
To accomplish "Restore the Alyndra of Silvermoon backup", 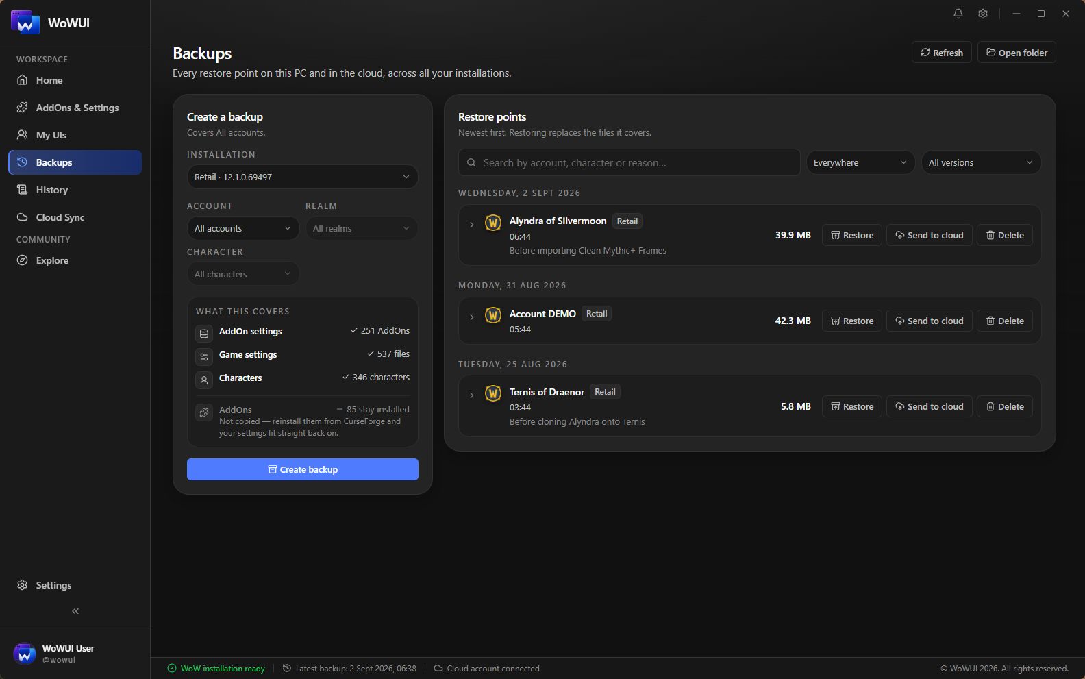I will pyautogui.click(x=852, y=235).
